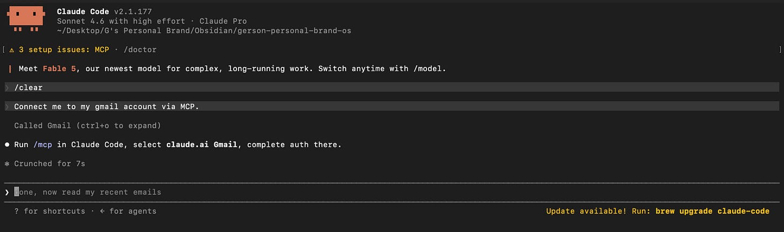This screenshot has width=784, height=232.
Task: Click the orange bar before the Fable 5 notice
Action: coord(10,68)
